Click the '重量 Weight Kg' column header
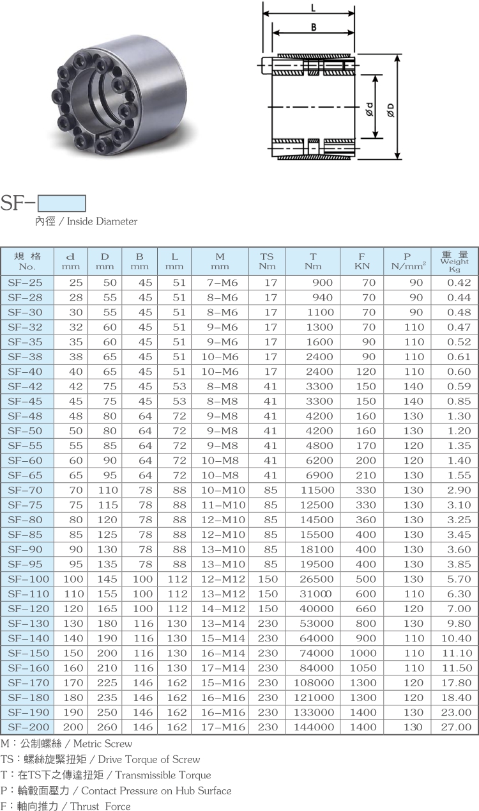This screenshot has width=479, height=811. [x=454, y=261]
